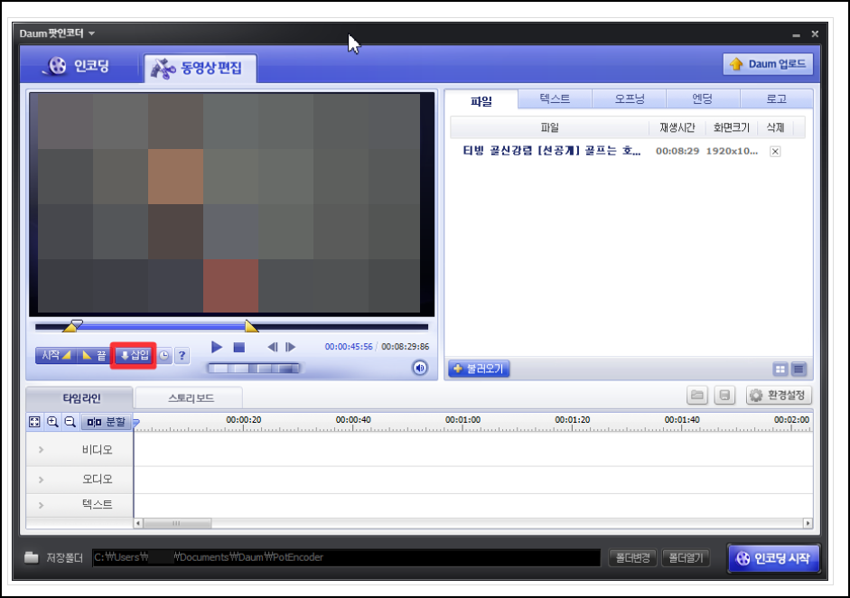Click the playback speed slider
The width and height of the screenshot is (850, 598).
click(x=254, y=369)
